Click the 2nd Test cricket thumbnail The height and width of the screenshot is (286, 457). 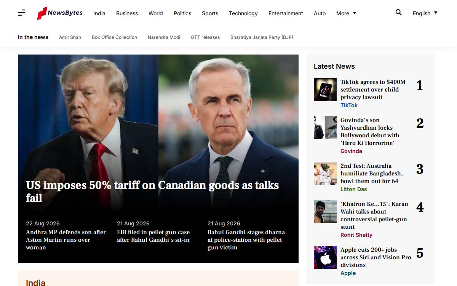[x=325, y=174]
